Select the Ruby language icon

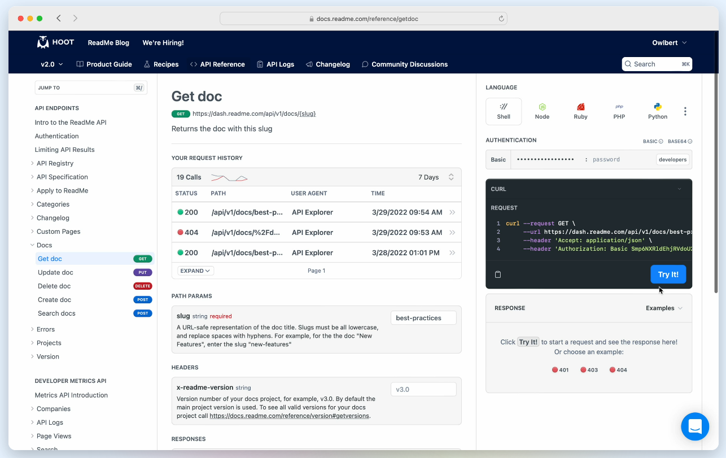click(x=580, y=111)
